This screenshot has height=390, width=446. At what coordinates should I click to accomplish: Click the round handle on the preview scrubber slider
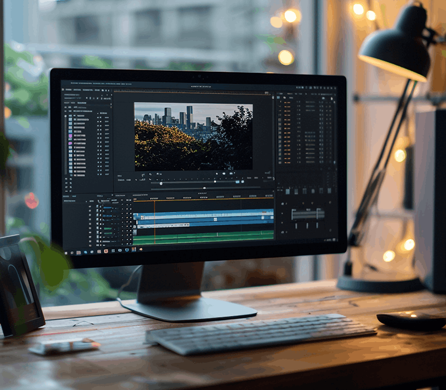[x=161, y=184]
